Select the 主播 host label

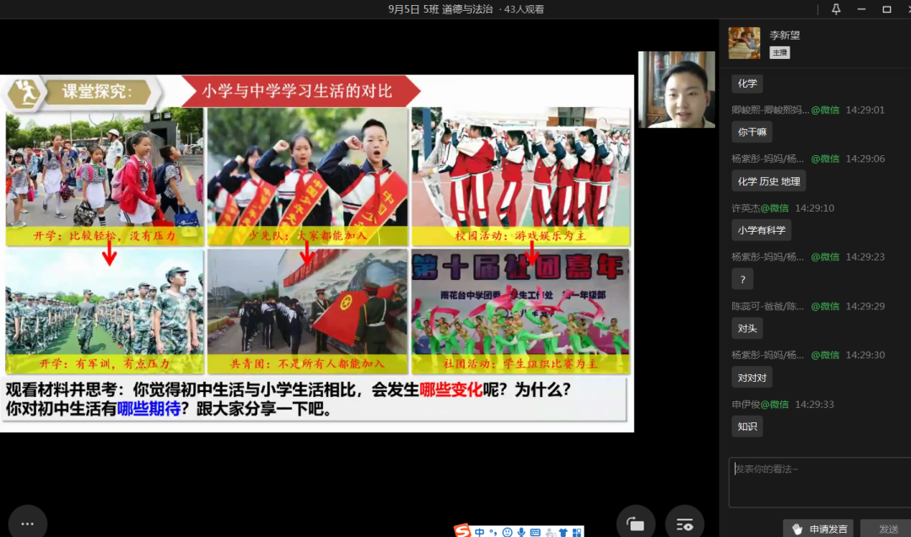(x=779, y=51)
